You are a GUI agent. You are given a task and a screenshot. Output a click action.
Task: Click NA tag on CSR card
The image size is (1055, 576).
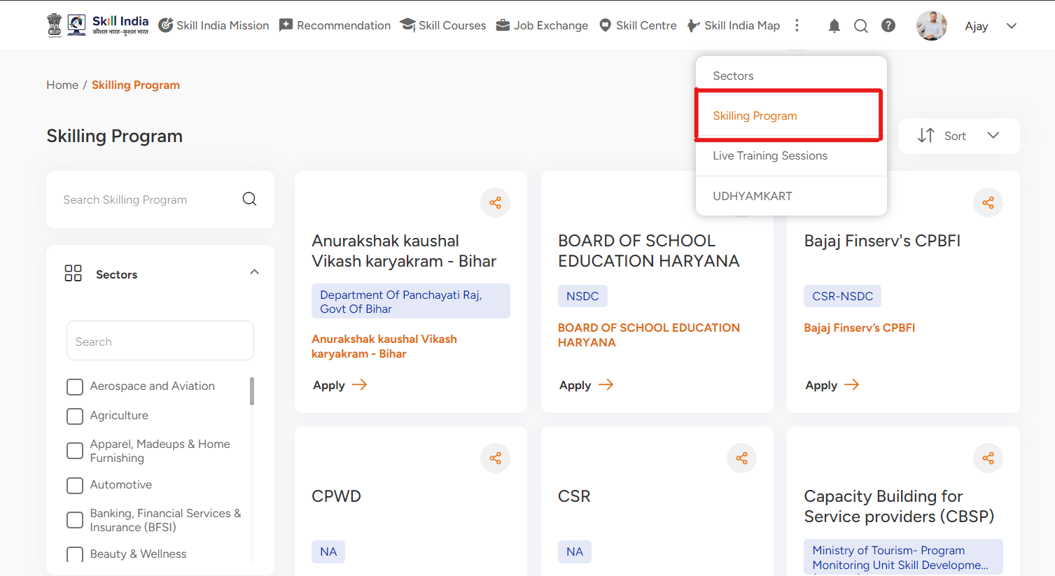[575, 552]
